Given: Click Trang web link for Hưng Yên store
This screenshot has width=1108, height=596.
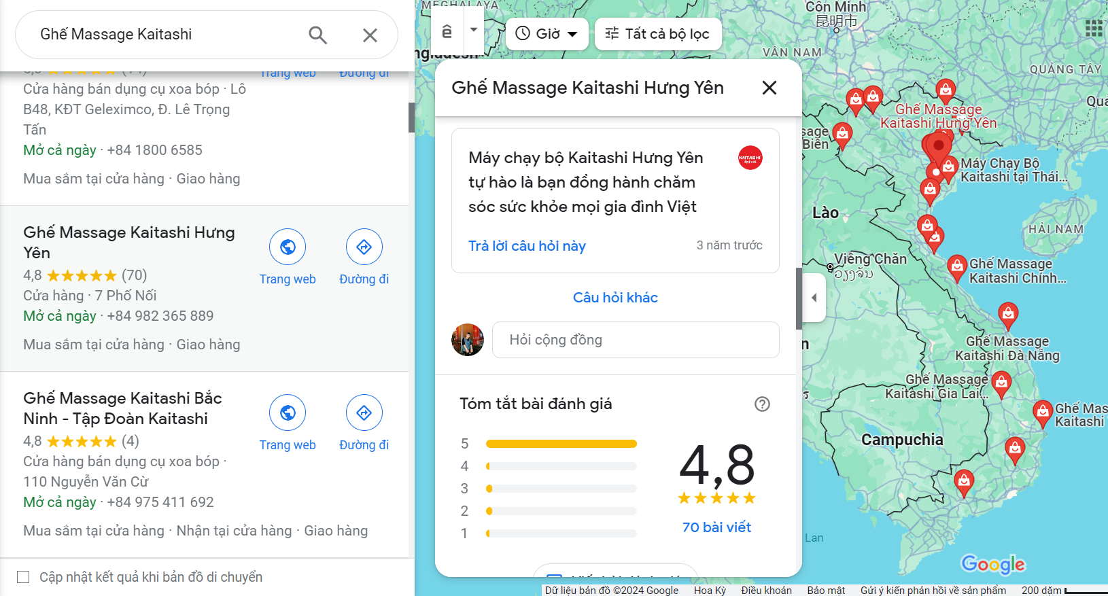Looking at the screenshot, I should 288,279.
